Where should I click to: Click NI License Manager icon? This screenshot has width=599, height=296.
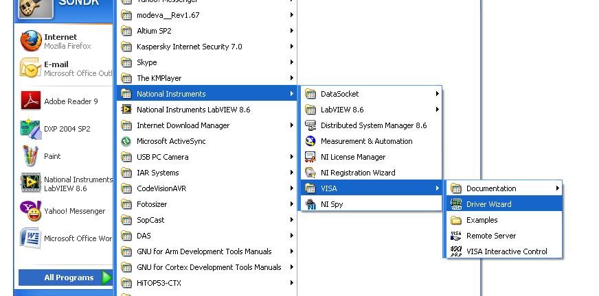[310, 157]
